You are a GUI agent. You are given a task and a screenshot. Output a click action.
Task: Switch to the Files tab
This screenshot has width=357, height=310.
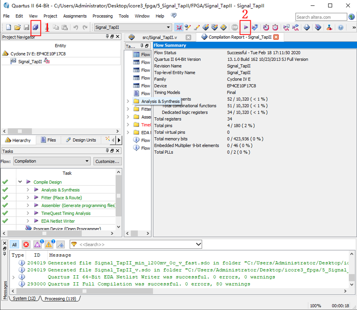(48, 140)
